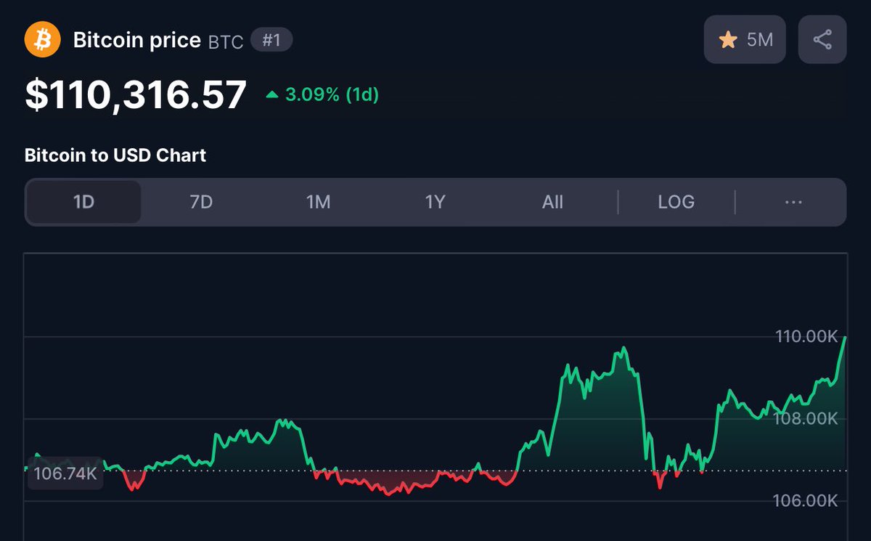This screenshot has width=871, height=541.
Task: Click the Bitcoin price heading
Action: 137,40
